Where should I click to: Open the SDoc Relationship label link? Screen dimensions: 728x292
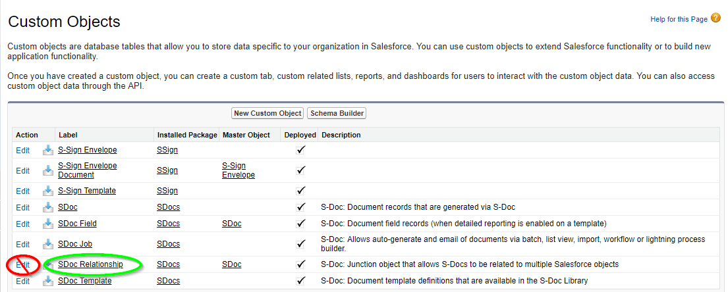90,264
